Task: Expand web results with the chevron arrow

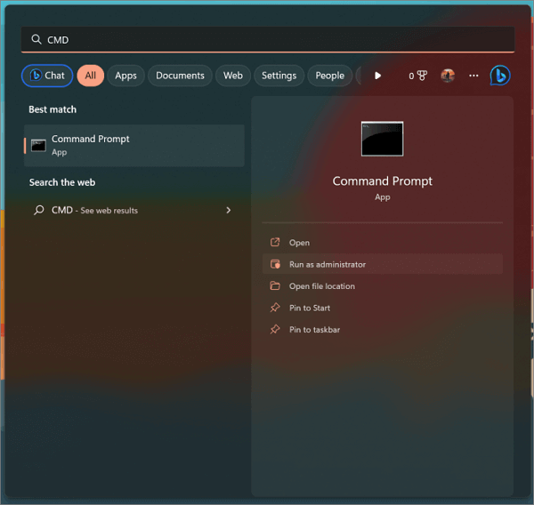Action: click(229, 211)
